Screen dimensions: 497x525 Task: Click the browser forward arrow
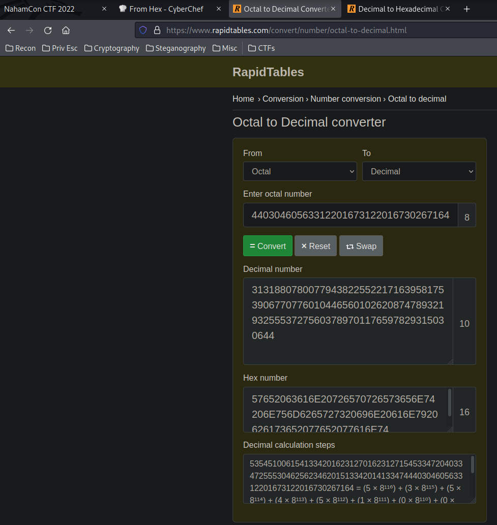click(x=30, y=30)
